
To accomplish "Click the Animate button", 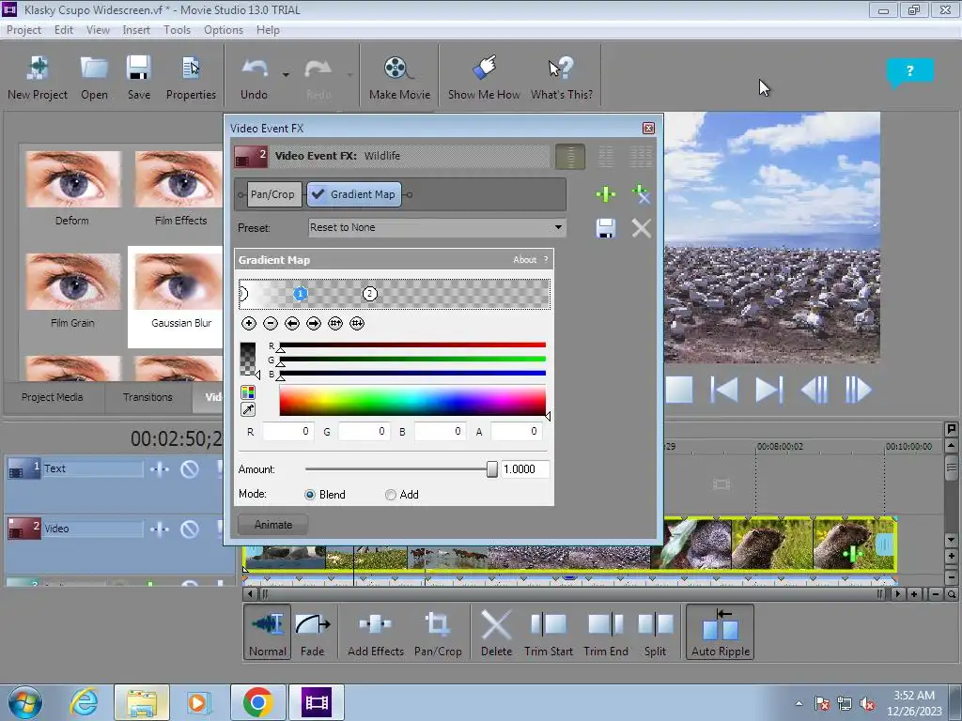I will click(x=273, y=525).
